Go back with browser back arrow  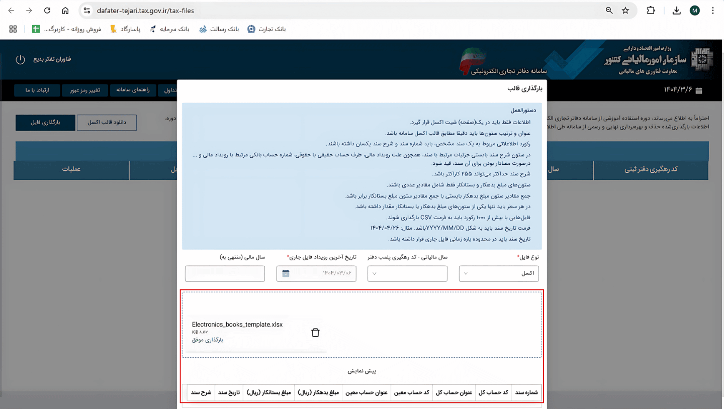coord(11,11)
